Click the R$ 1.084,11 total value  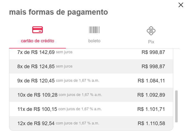[x=151, y=81]
